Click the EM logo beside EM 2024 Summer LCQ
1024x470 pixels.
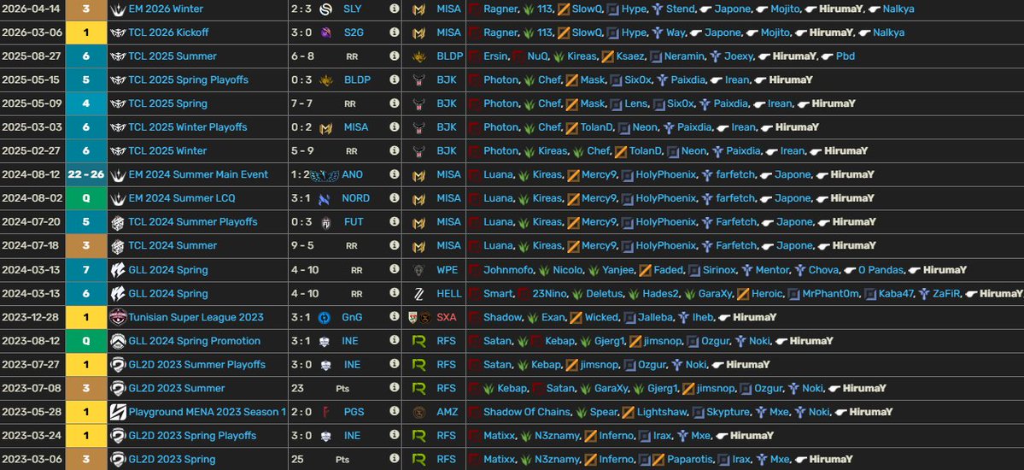tap(118, 198)
